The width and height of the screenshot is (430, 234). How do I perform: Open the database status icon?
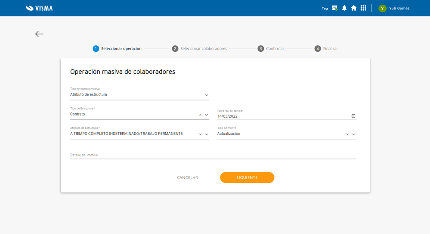[x=334, y=8]
